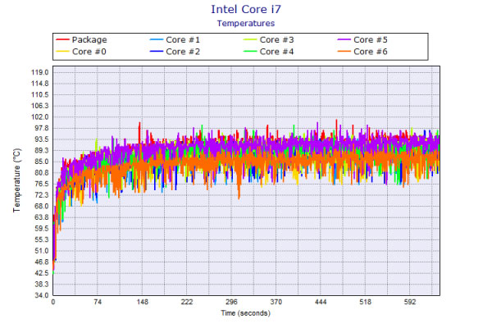Click the orange Core #6 legend line
The width and height of the screenshot is (492, 328).
coord(344,51)
